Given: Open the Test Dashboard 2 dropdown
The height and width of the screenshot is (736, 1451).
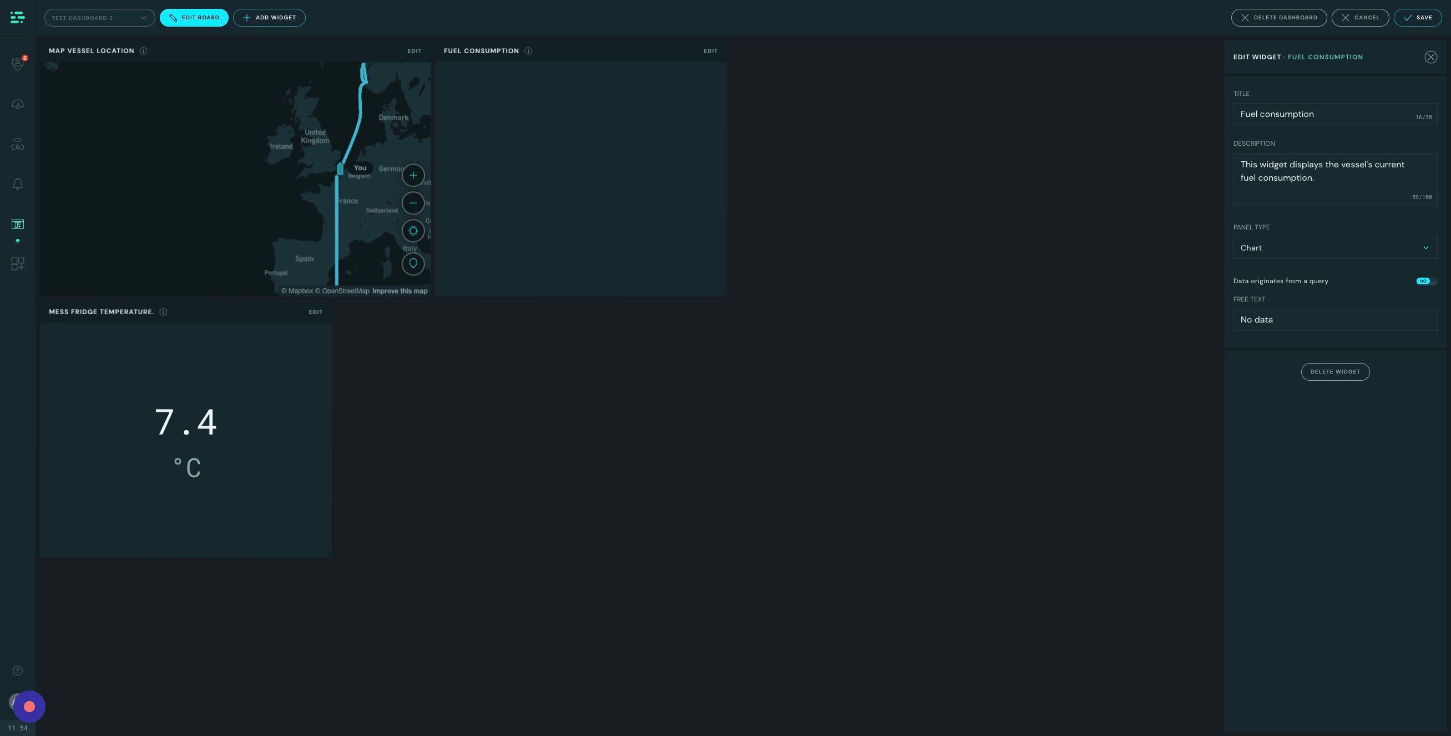Looking at the screenshot, I should click(100, 17).
